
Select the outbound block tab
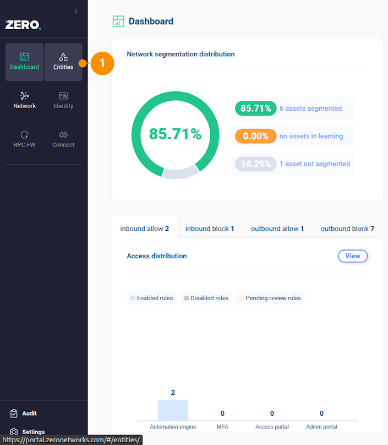[347, 229]
